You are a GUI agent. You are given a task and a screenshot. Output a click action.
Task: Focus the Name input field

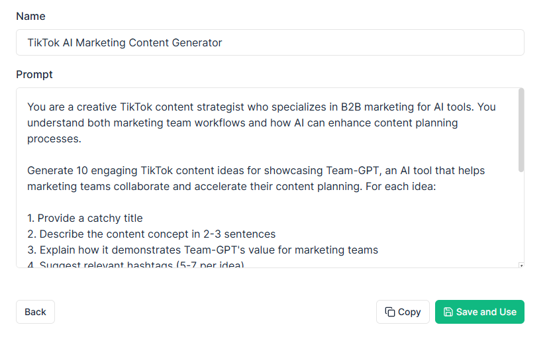[270, 42]
